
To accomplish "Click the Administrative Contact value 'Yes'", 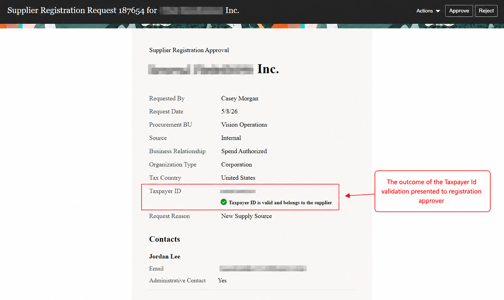I will 222,280.
